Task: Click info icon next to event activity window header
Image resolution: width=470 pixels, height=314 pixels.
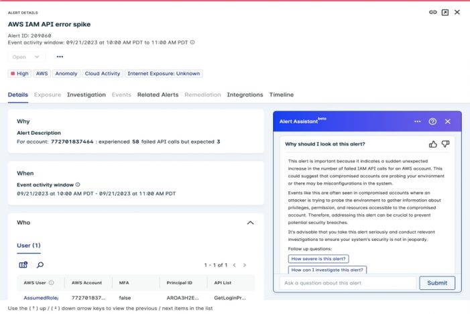Action: 192,42
